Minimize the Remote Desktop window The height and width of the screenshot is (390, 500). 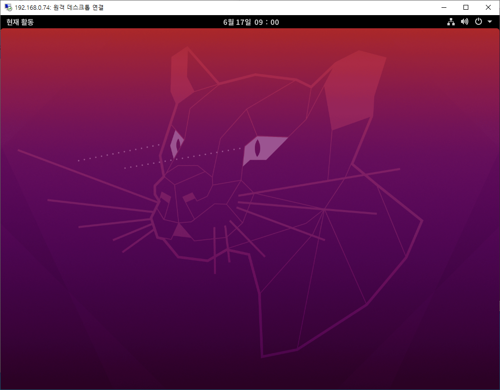444,7
